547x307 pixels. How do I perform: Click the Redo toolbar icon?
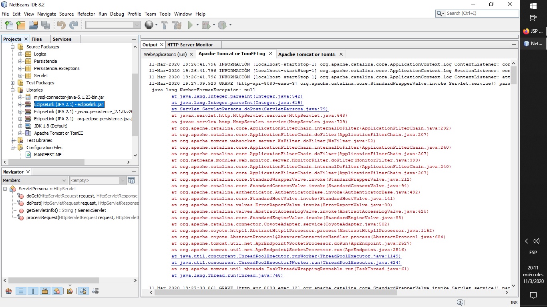coord(73,25)
